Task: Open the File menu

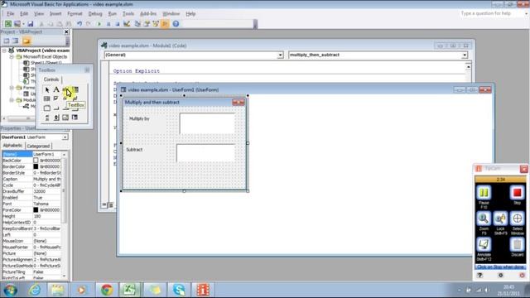Action: pos(11,13)
